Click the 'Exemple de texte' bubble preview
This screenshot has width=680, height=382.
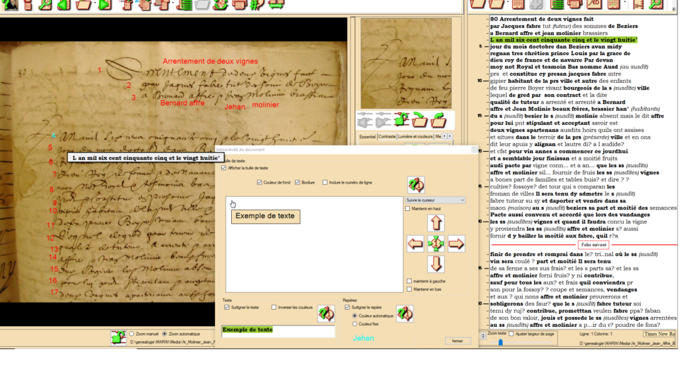click(266, 216)
